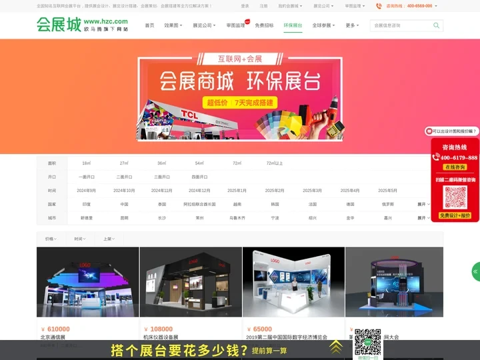Filter area by 72㎡以上
Viewport: 480px width, 360px height.
pos(275,163)
